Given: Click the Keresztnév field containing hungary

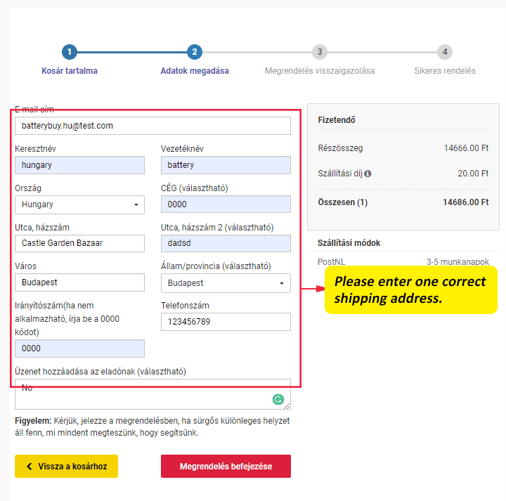Looking at the screenshot, I should pyautogui.click(x=79, y=165).
